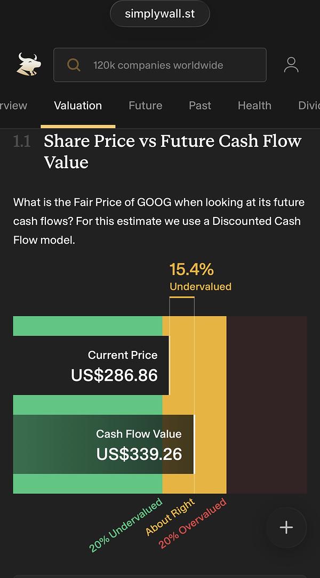This screenshot has height=578, width=320.
Task: Click the 20% Overvalued axis label
Action: [193, 524]
